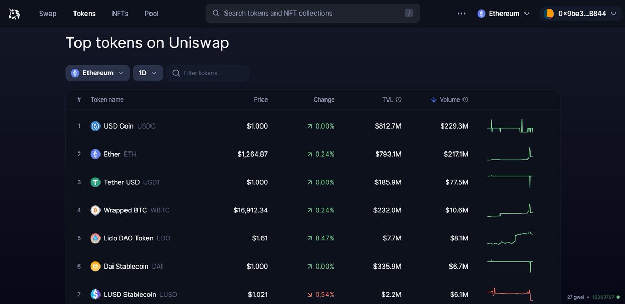
Task: Open the wallet account 0x9ba3...B844
Action: pyautogui.click(x=580, y=14)
